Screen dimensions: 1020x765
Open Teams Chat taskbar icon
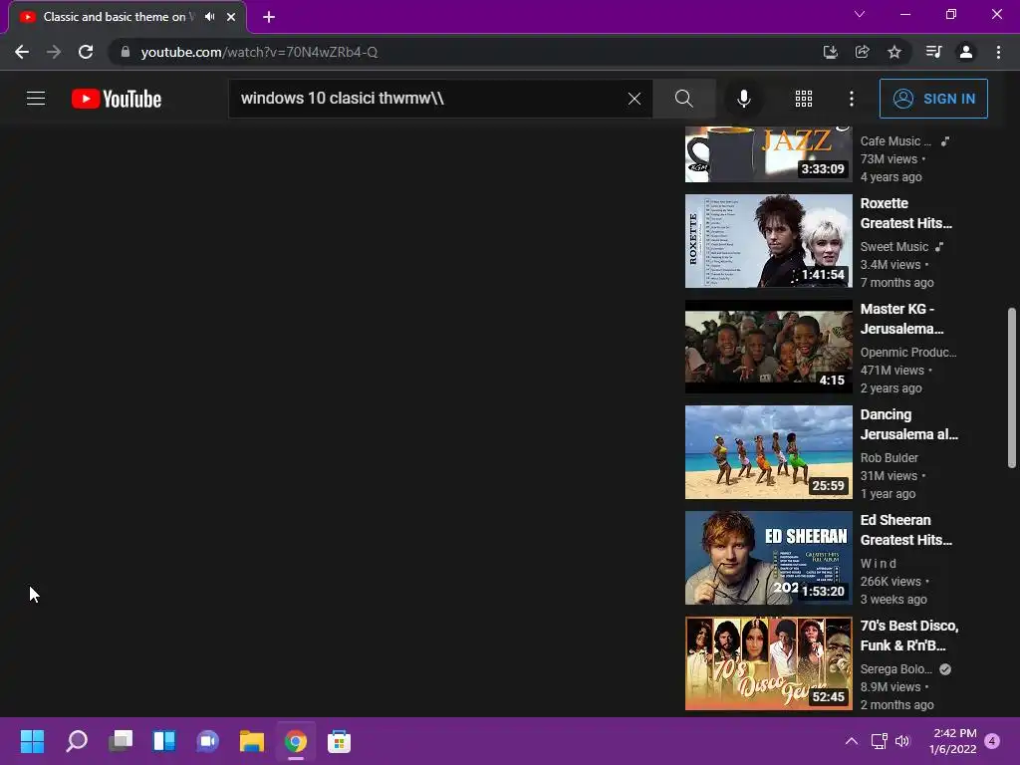[207, 741]
